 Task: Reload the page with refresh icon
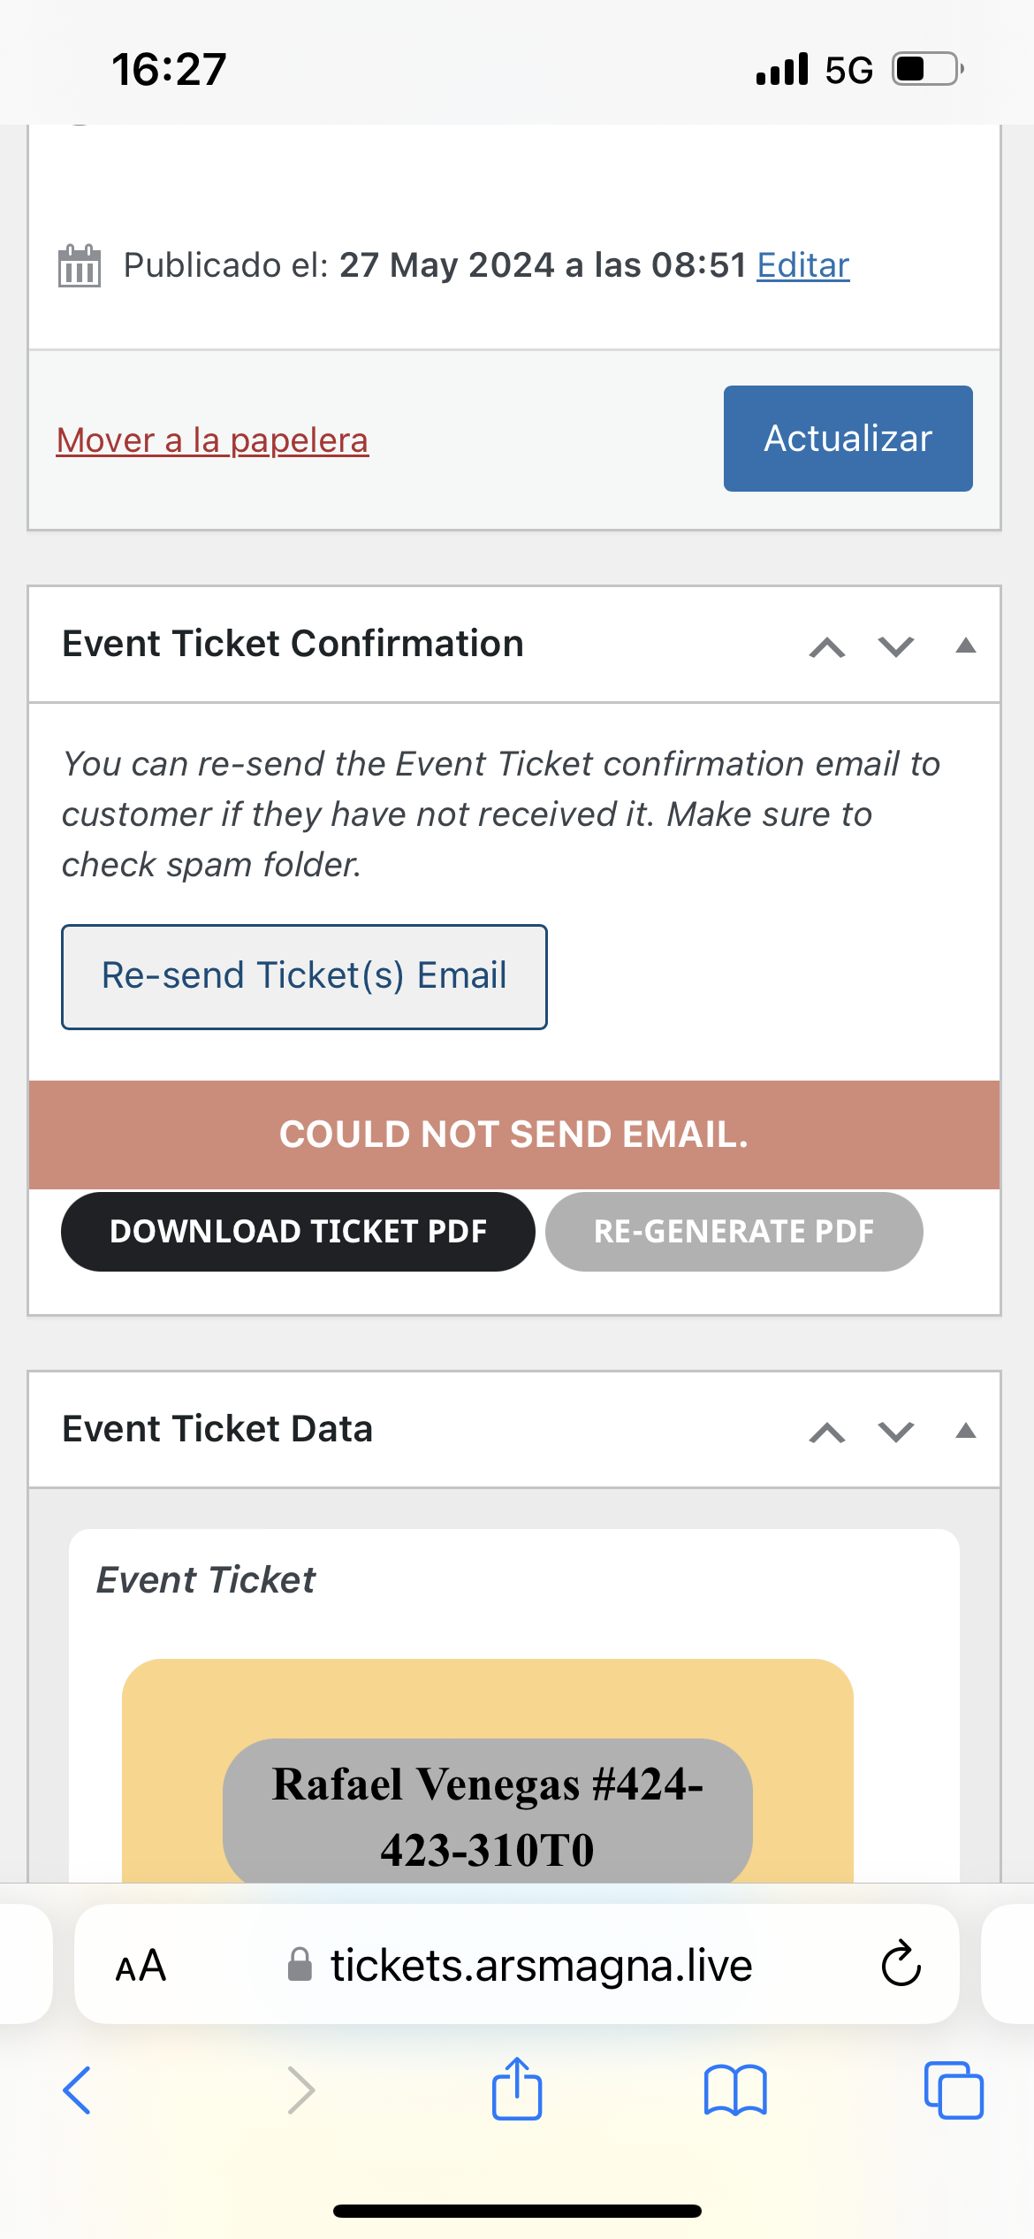click(x=901, y=1964)
